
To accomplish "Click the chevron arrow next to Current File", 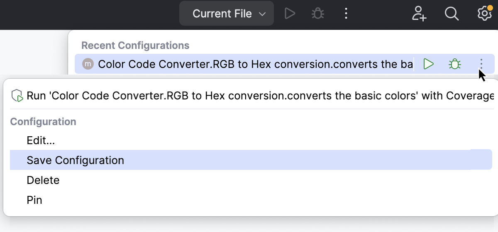I will coord(262,14).
